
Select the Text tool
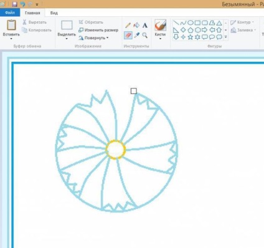pos(145,26)
